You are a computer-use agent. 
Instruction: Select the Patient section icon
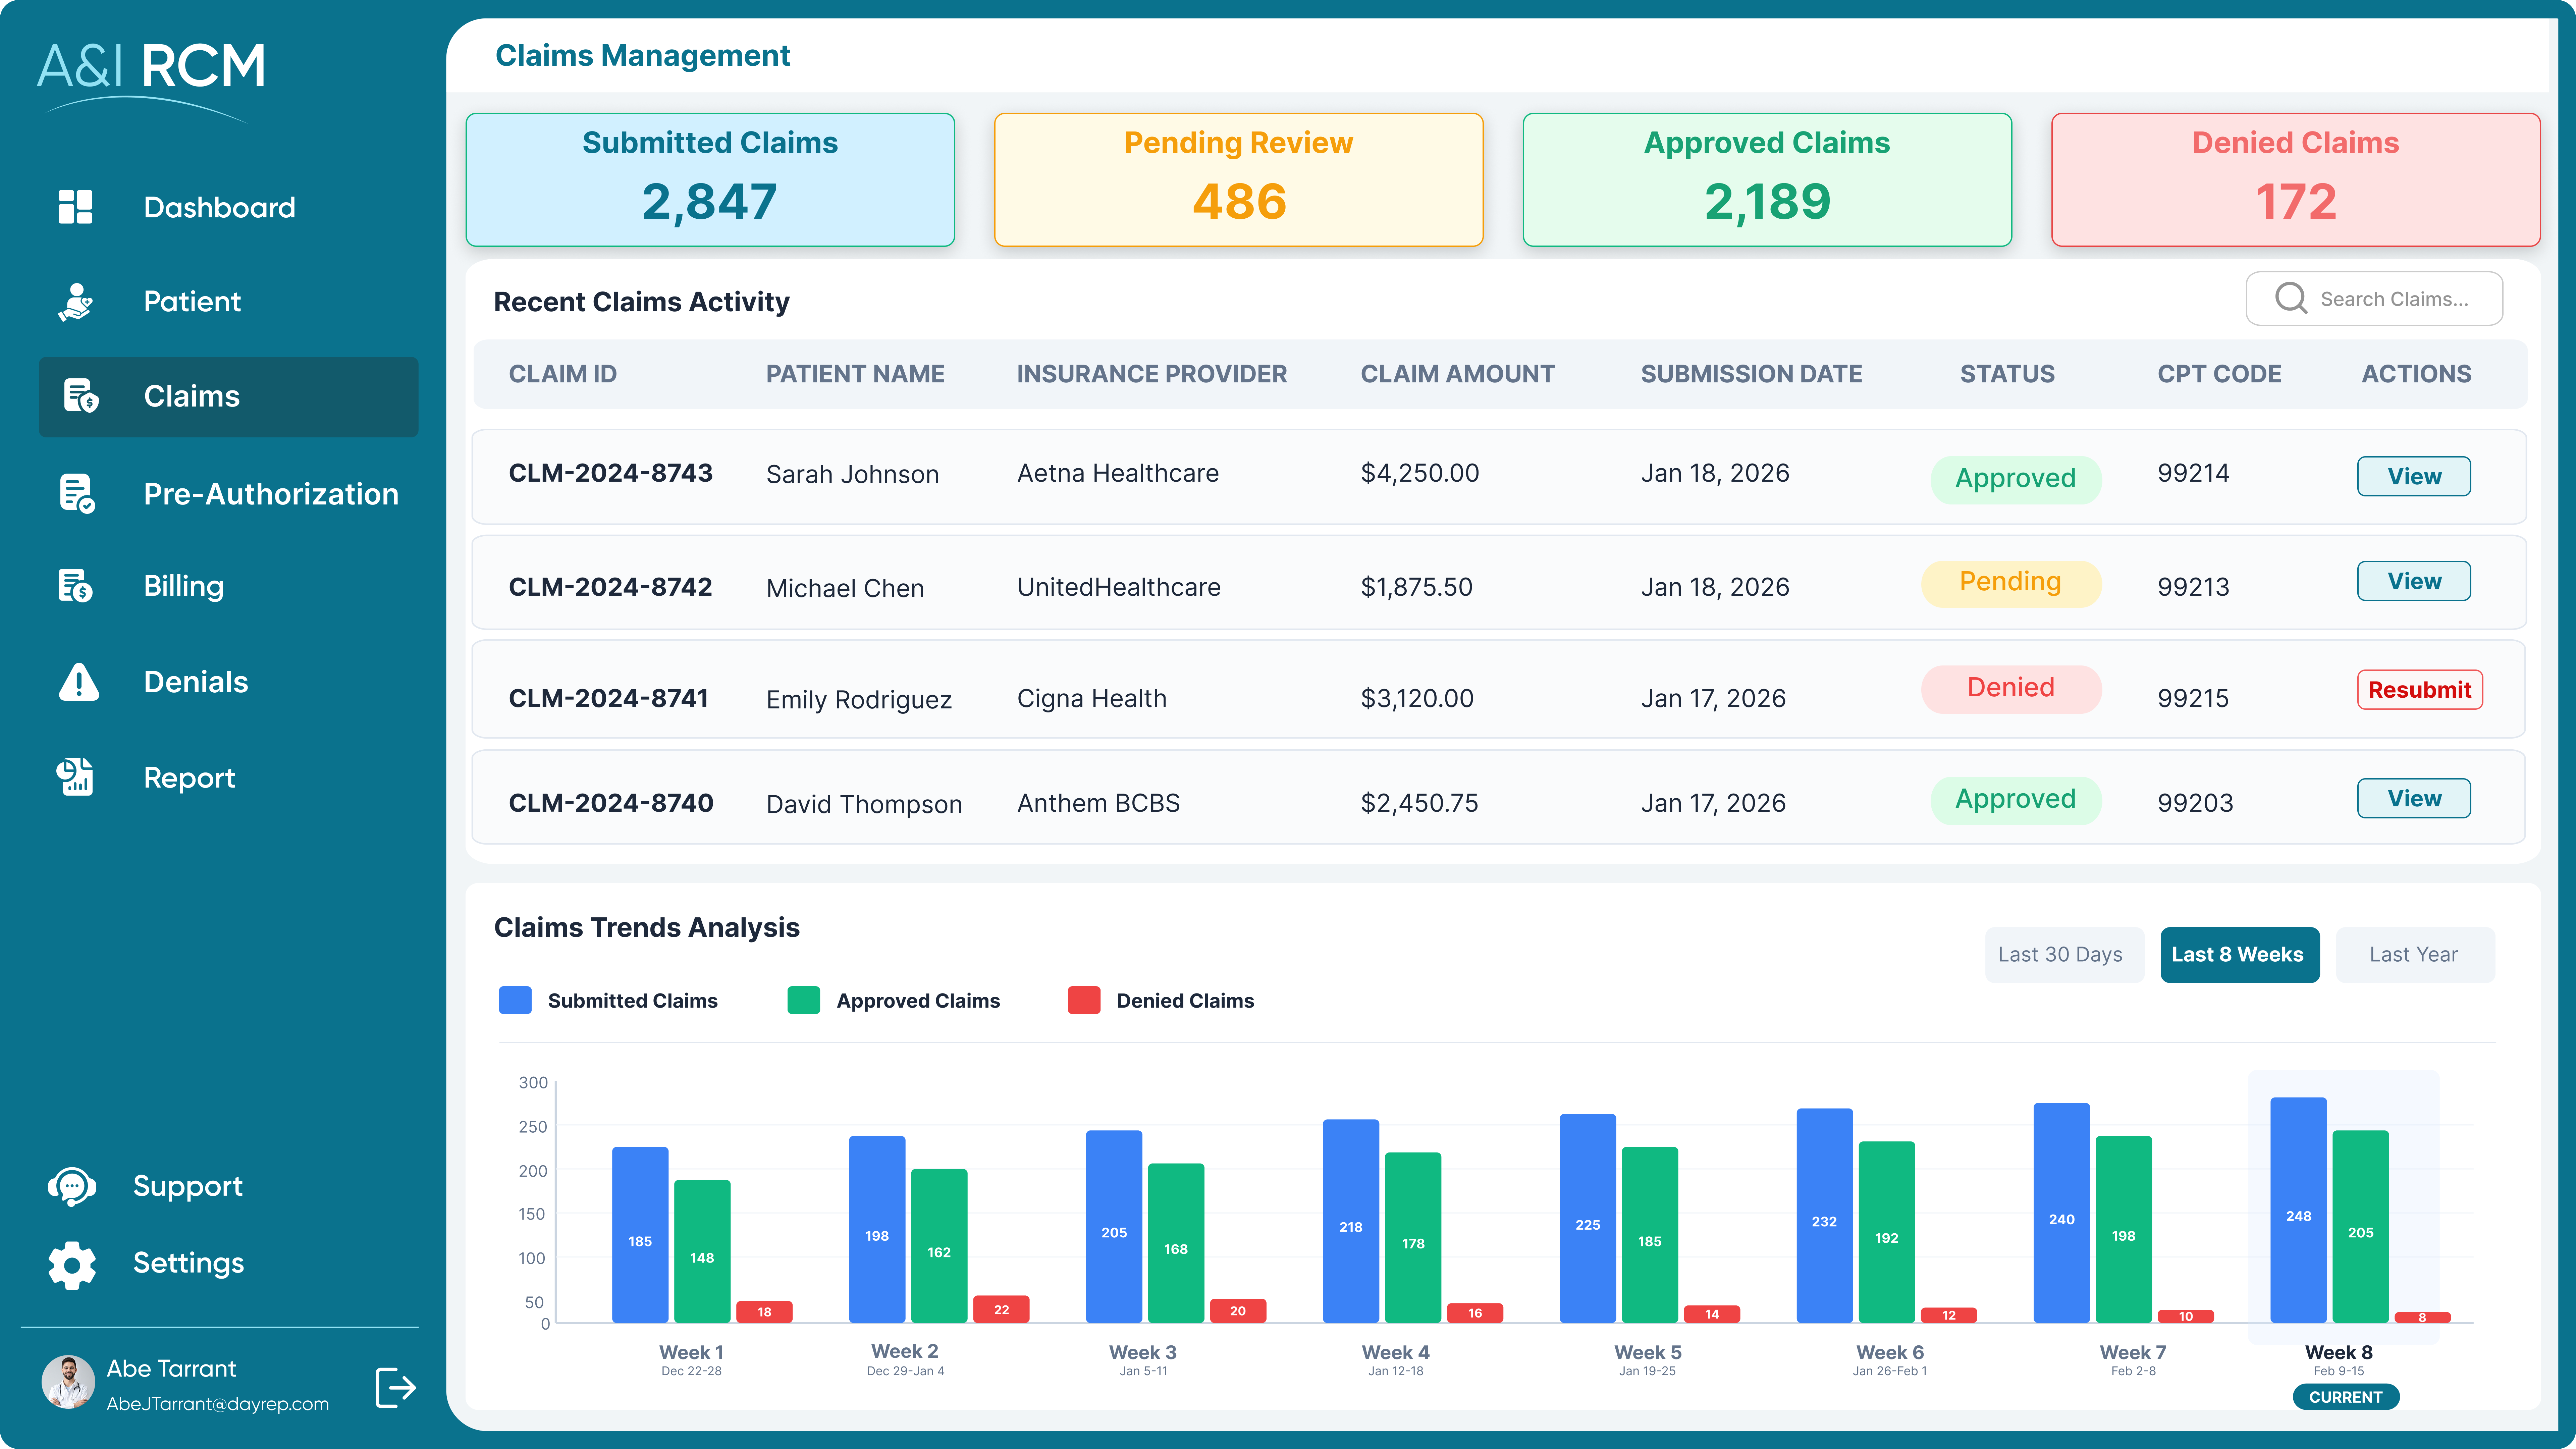pos(76,301)
